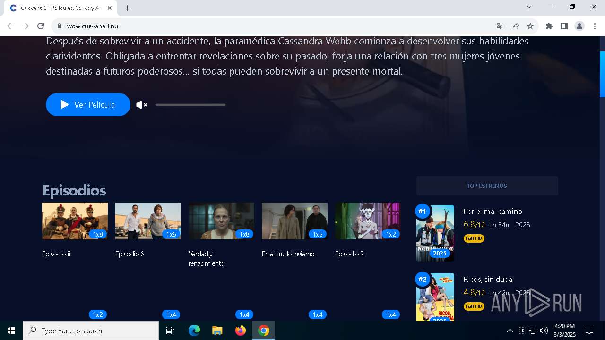Click the Episodio 2 title link
The image size is (605, 340).
[349, 254]
